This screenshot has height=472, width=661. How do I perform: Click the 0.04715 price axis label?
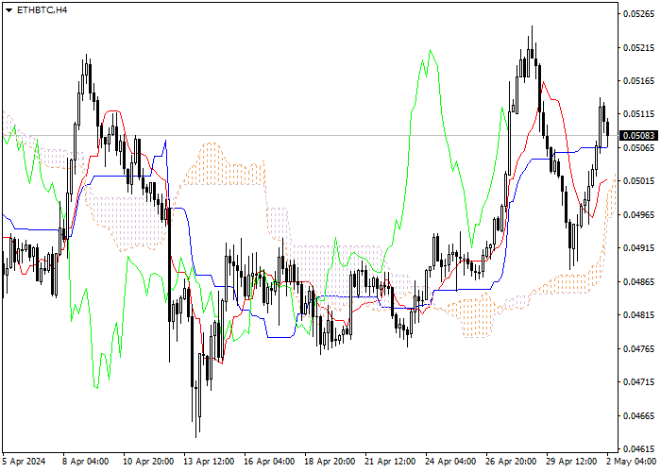tap(639, 382)
